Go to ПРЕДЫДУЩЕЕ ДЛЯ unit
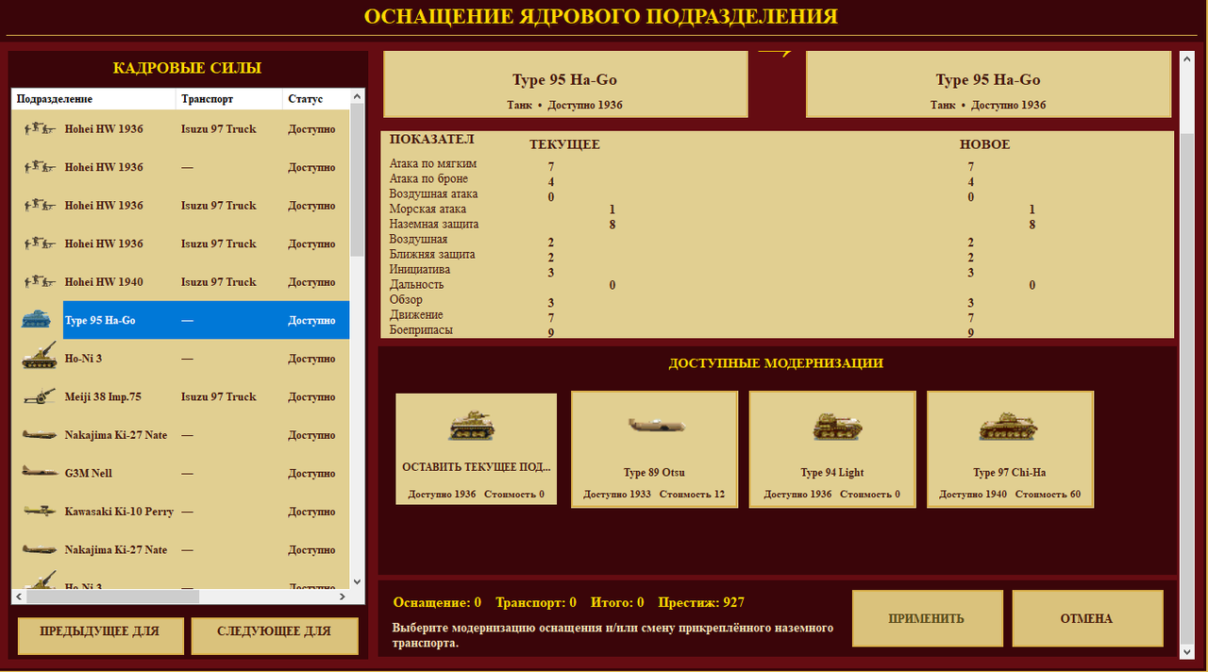 pos(100,635)
